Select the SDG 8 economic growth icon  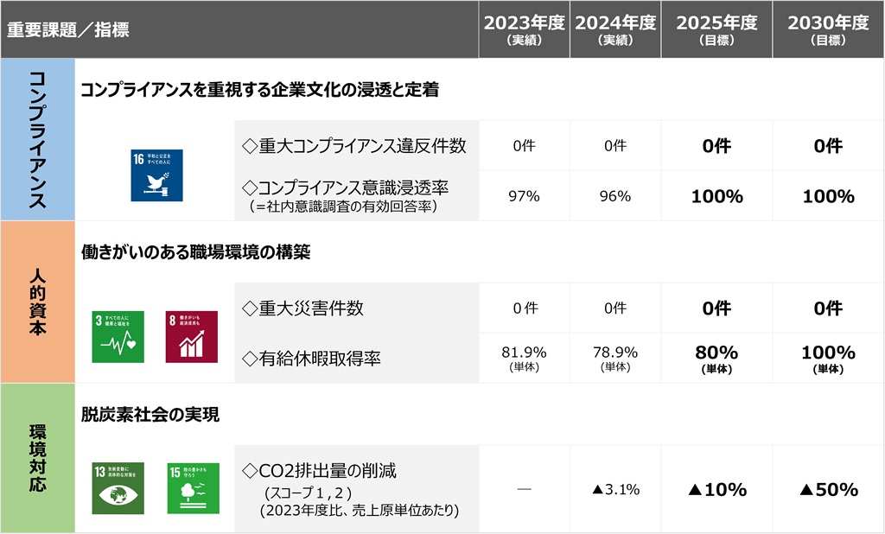[x=191, y=336]
